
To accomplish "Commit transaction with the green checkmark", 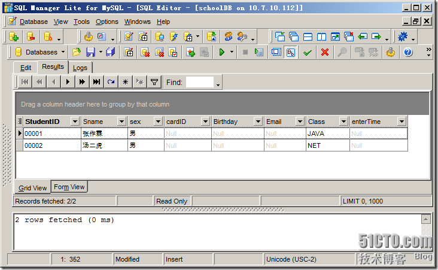I will click(x=308, y=52).
